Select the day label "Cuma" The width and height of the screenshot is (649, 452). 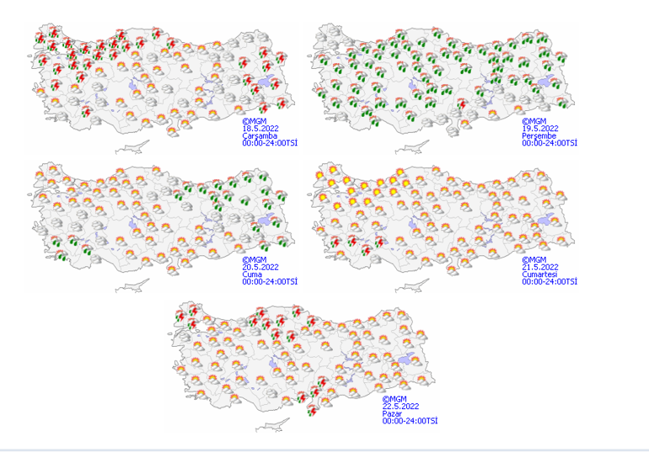[x=252, y=274]
